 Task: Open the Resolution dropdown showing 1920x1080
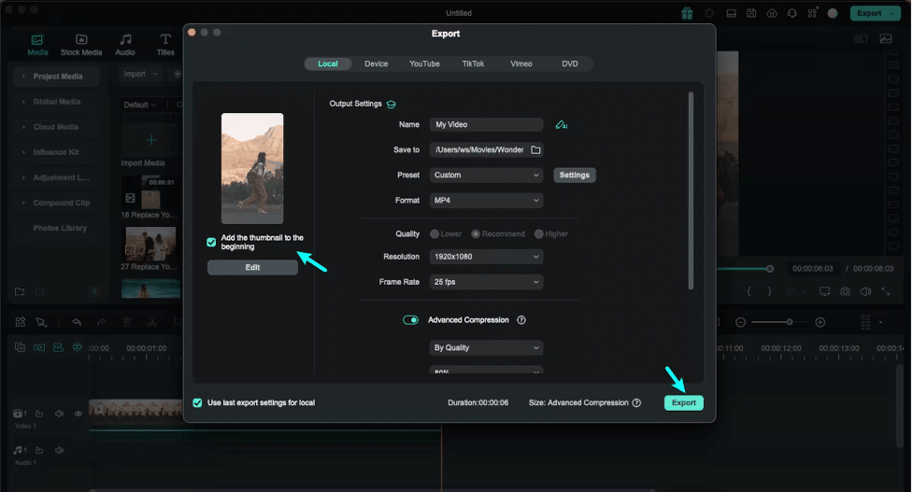tap(486, 257)
